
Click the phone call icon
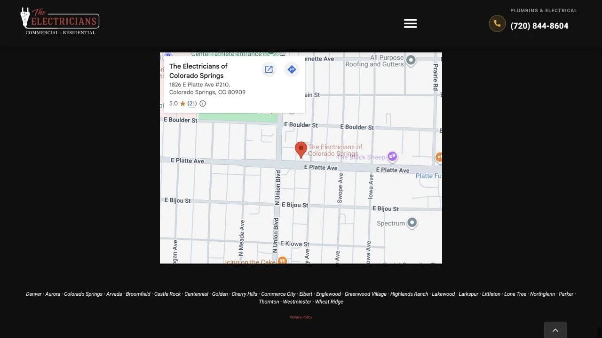tap(497, 23)
